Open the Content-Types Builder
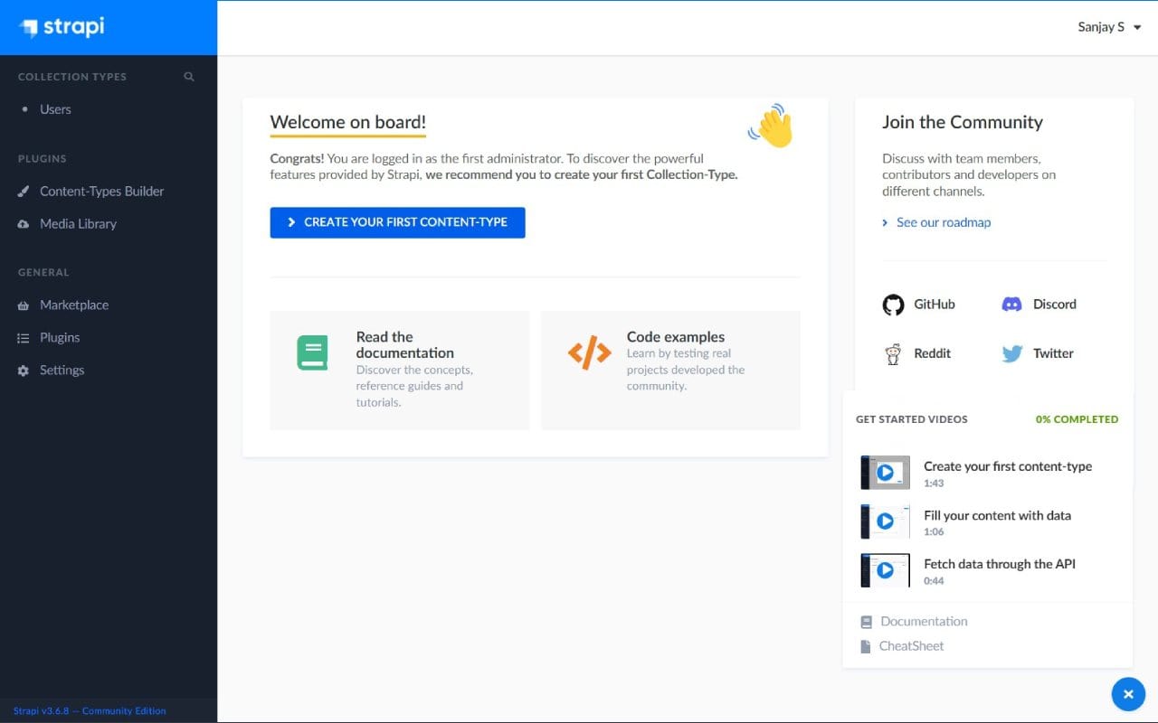1158x723 pixels. pyautogui.click(x=101, y=191)
